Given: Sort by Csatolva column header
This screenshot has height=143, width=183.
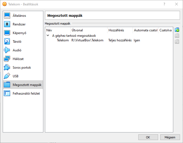Looking at the screenshot, I should (165, 30).
